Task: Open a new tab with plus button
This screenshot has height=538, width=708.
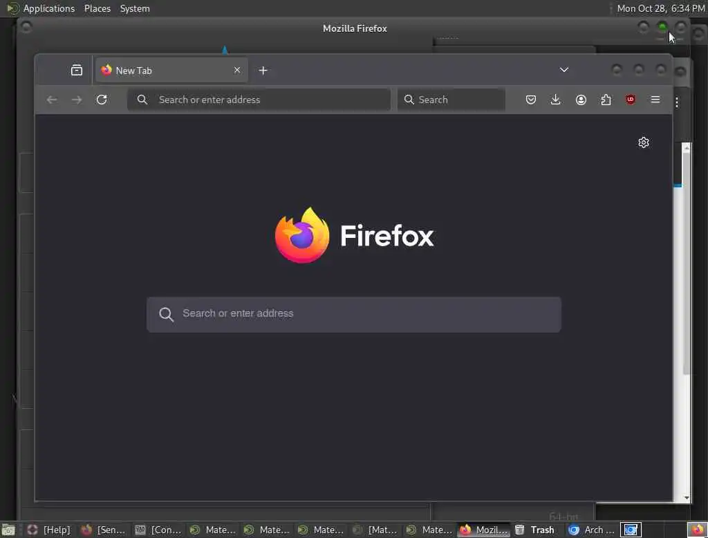Action: (x=263, y=71)
